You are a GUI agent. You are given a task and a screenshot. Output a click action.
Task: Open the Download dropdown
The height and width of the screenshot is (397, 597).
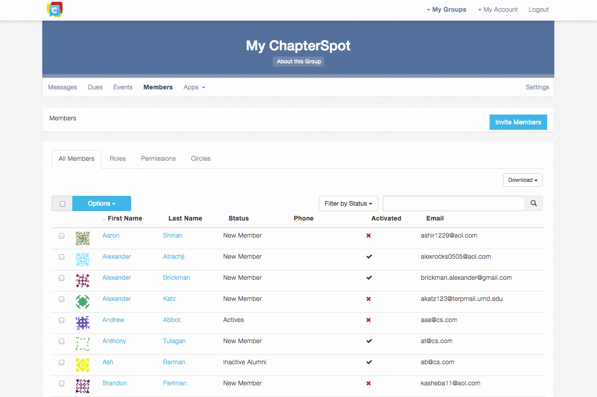523,180
